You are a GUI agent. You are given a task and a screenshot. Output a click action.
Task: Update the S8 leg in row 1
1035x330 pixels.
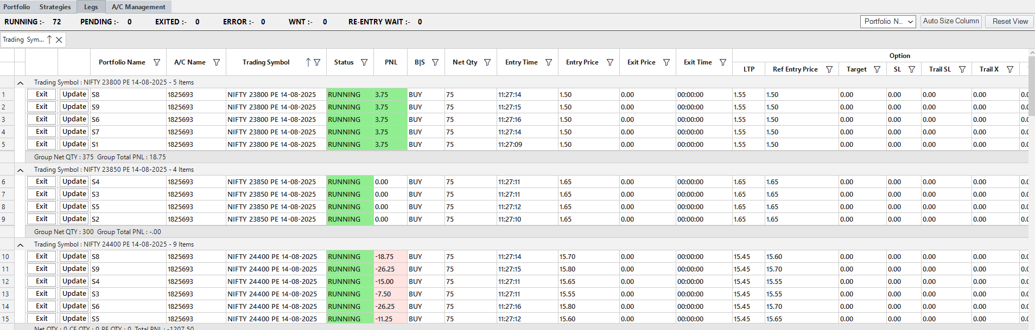tap(74, 94)
